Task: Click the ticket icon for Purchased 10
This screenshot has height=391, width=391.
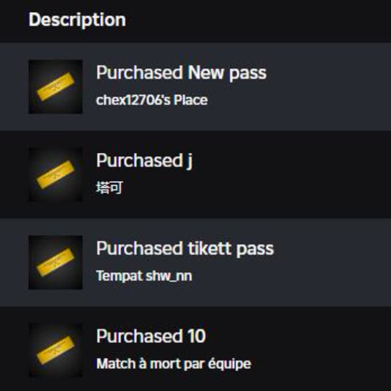Action: click(55, 350)
